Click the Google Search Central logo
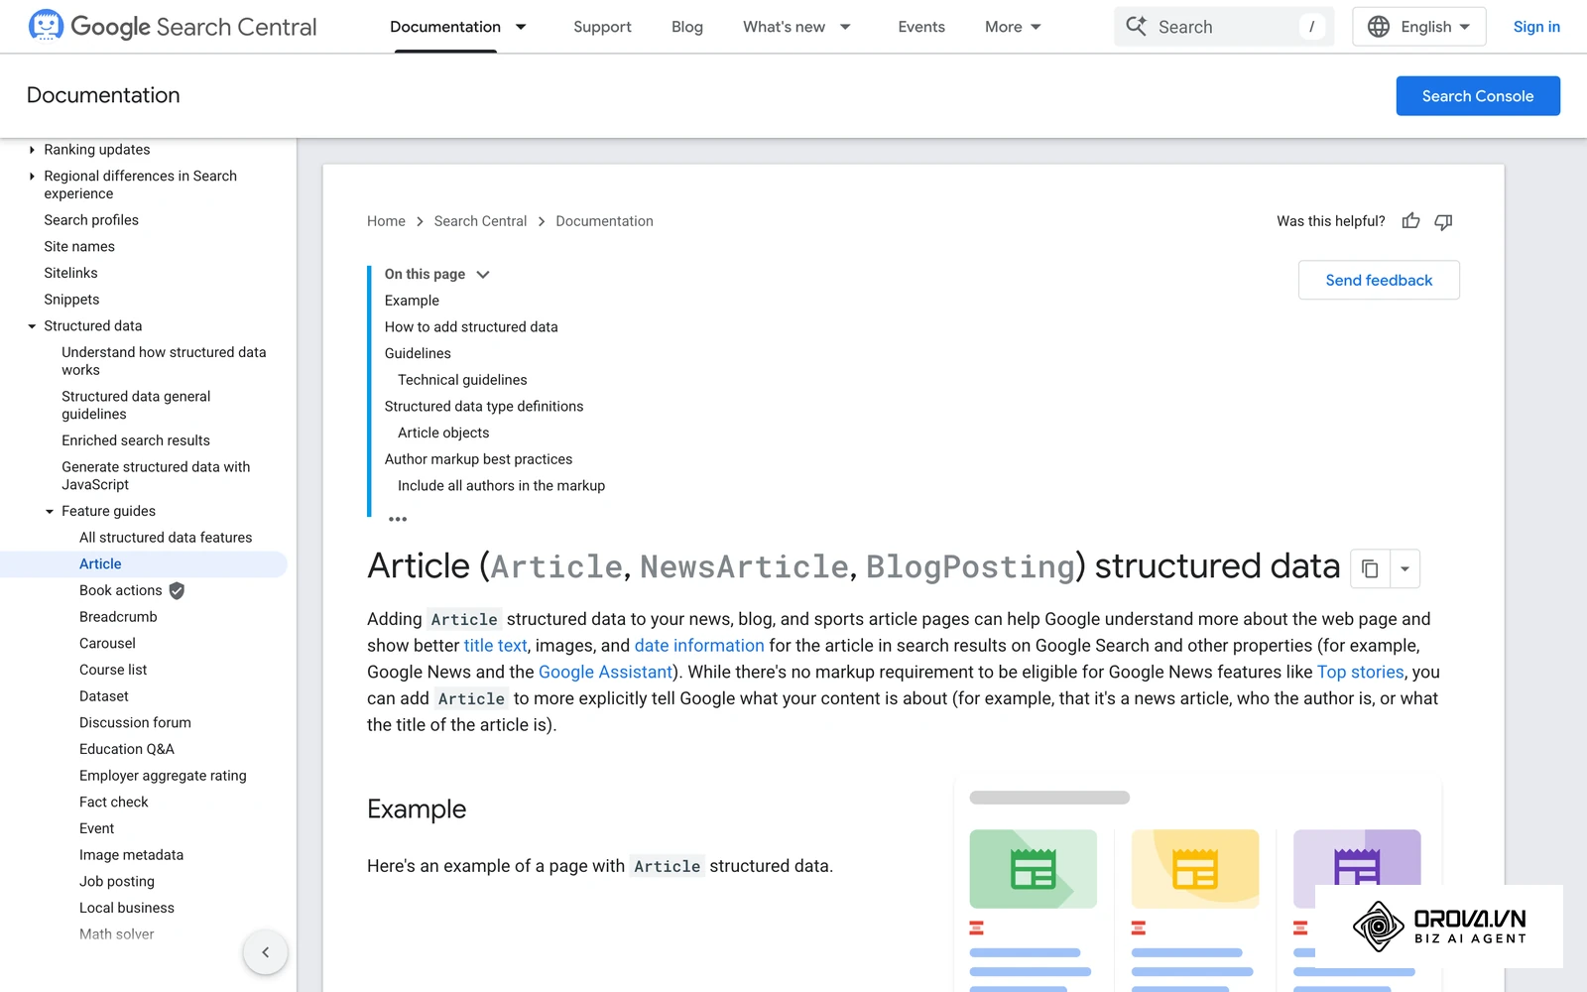The height and width of the screenshot is (992, 1587). tap(173, 27)
